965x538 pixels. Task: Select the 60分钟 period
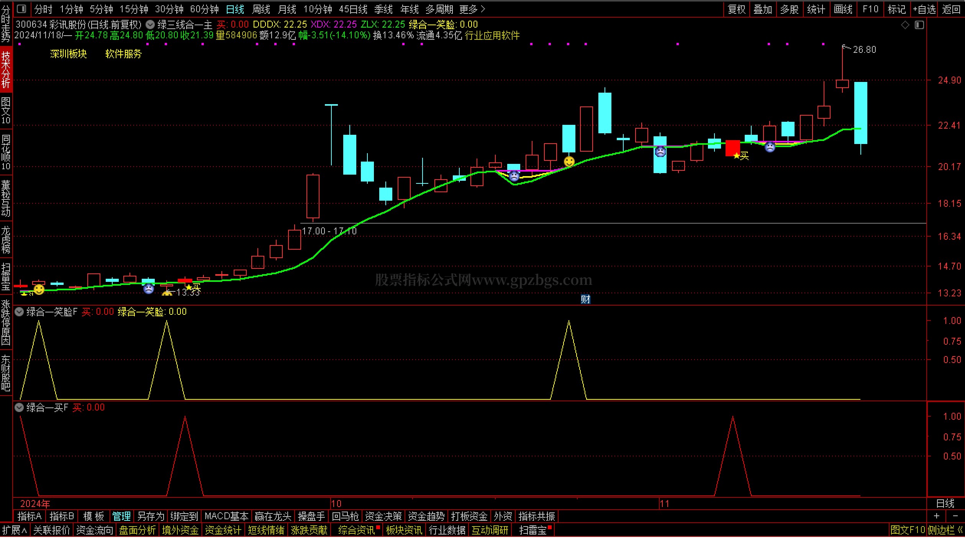(204, 9)
